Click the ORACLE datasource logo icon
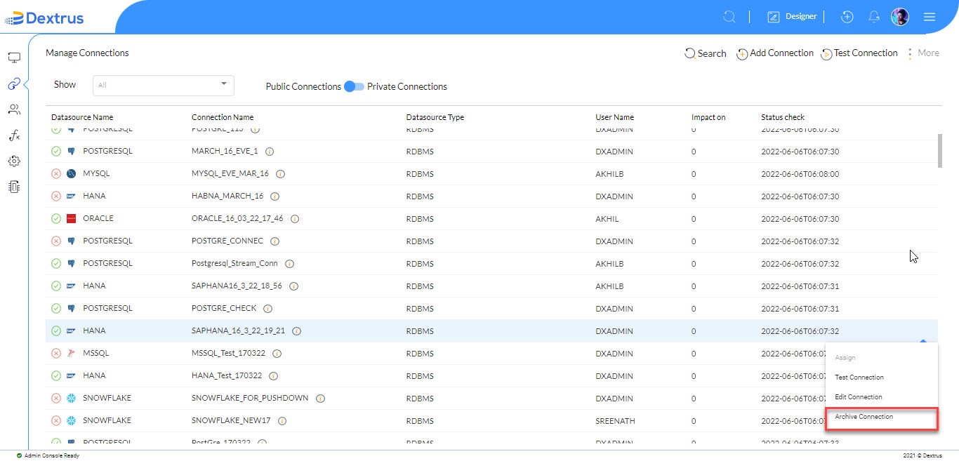The image size is (959, 461). pos(71,219)
